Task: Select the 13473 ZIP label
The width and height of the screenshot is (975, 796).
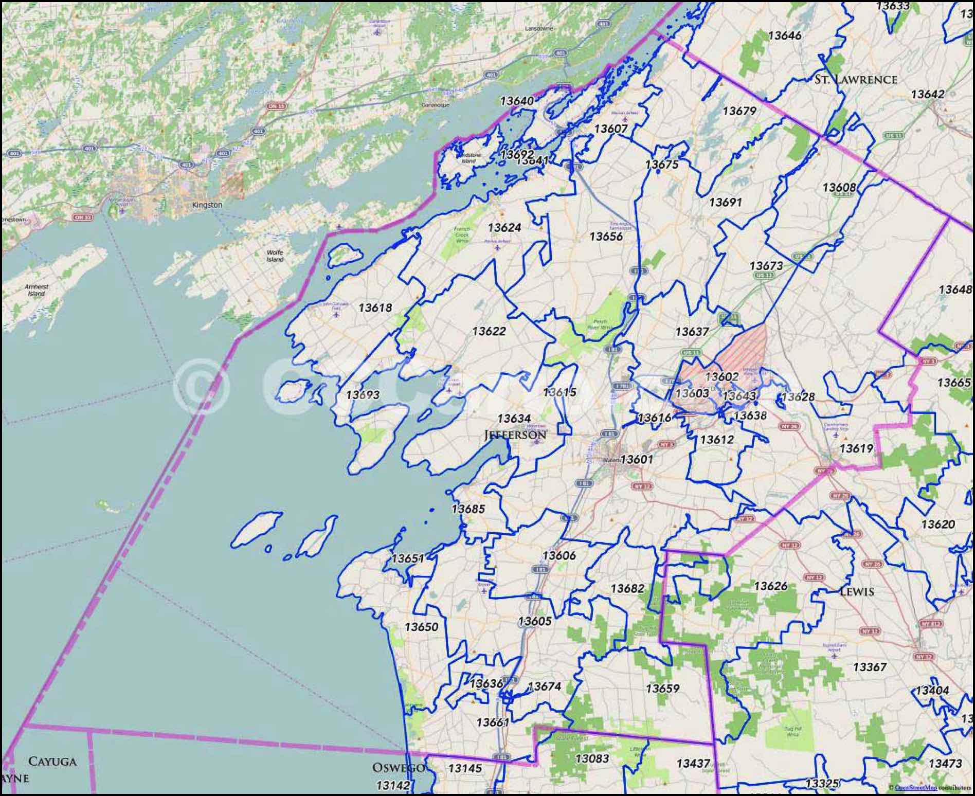Action: pyautogui.click(x=945, y=764)
